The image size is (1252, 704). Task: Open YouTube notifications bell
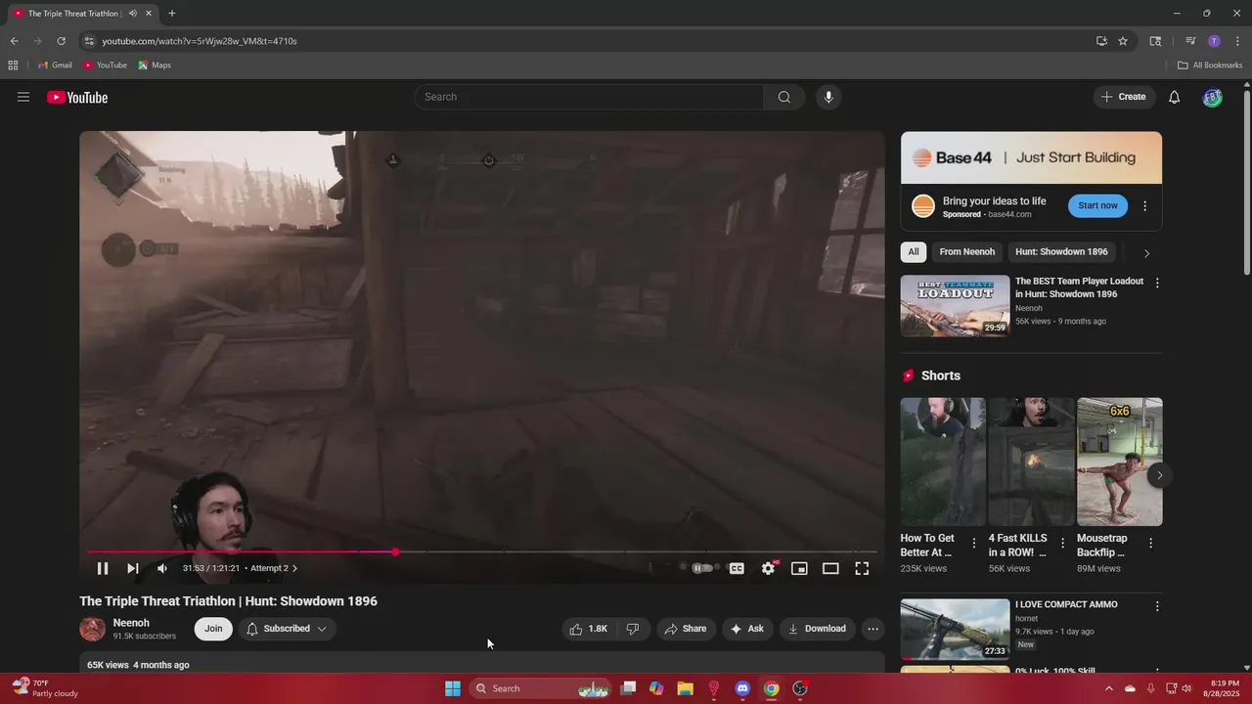pos(1175,97)
